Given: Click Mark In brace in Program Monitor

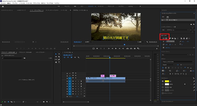Looking at the screenshot, I should 101,49.
